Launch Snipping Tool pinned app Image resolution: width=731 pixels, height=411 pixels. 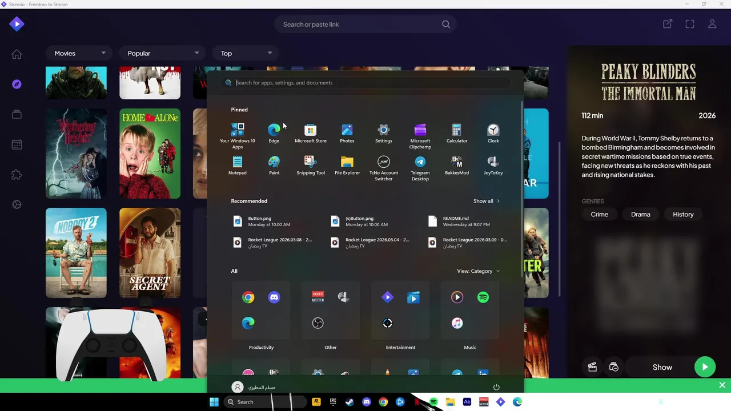pyautogui.click(x=311, y=166)
